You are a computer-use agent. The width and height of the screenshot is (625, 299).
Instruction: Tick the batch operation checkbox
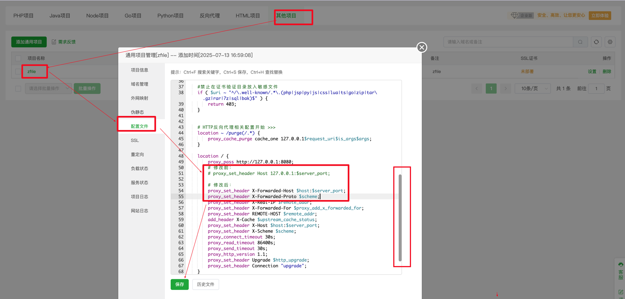18,88
